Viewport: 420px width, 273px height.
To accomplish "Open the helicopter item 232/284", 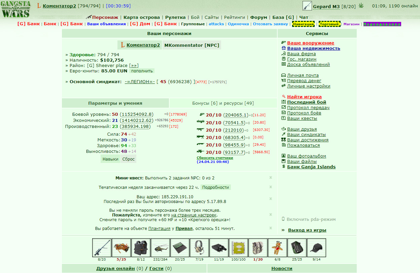I will 160,248.
